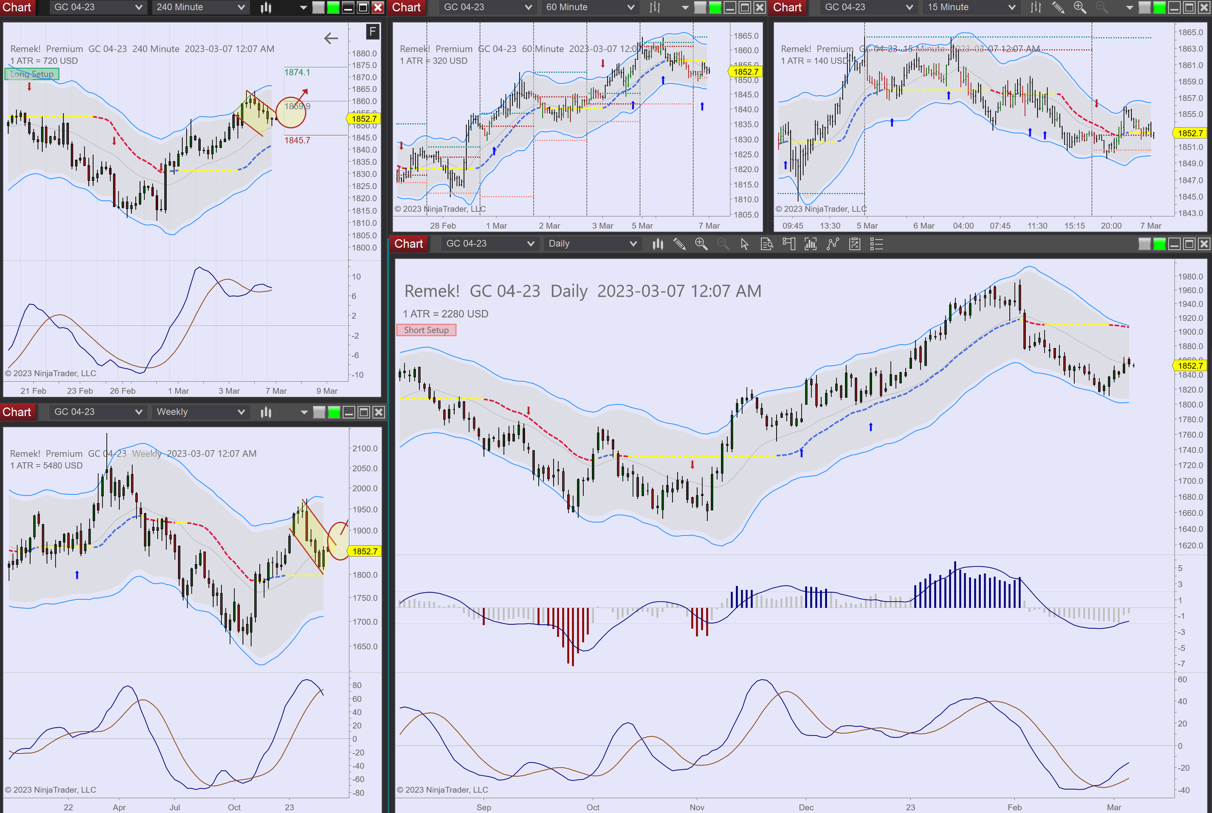Image resolution: width=1212 pixels, height=813 pixels.
Task: Toggle green instrument link on Weekly chart
Action: click(x=334, y=412)
